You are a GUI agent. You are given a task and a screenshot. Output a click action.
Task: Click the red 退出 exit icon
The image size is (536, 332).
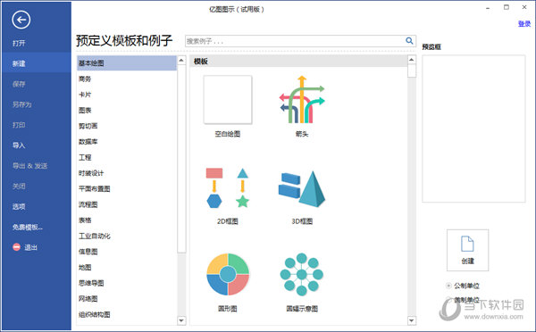tap(16, 247)
